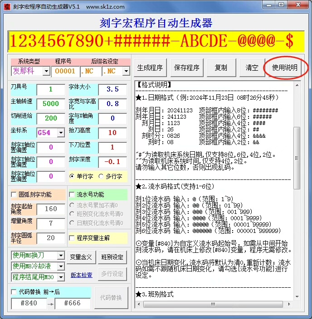The height and width of the screenshot is (319, 312).
Task: Click the 清空 button
Action: tap(252, 68)
